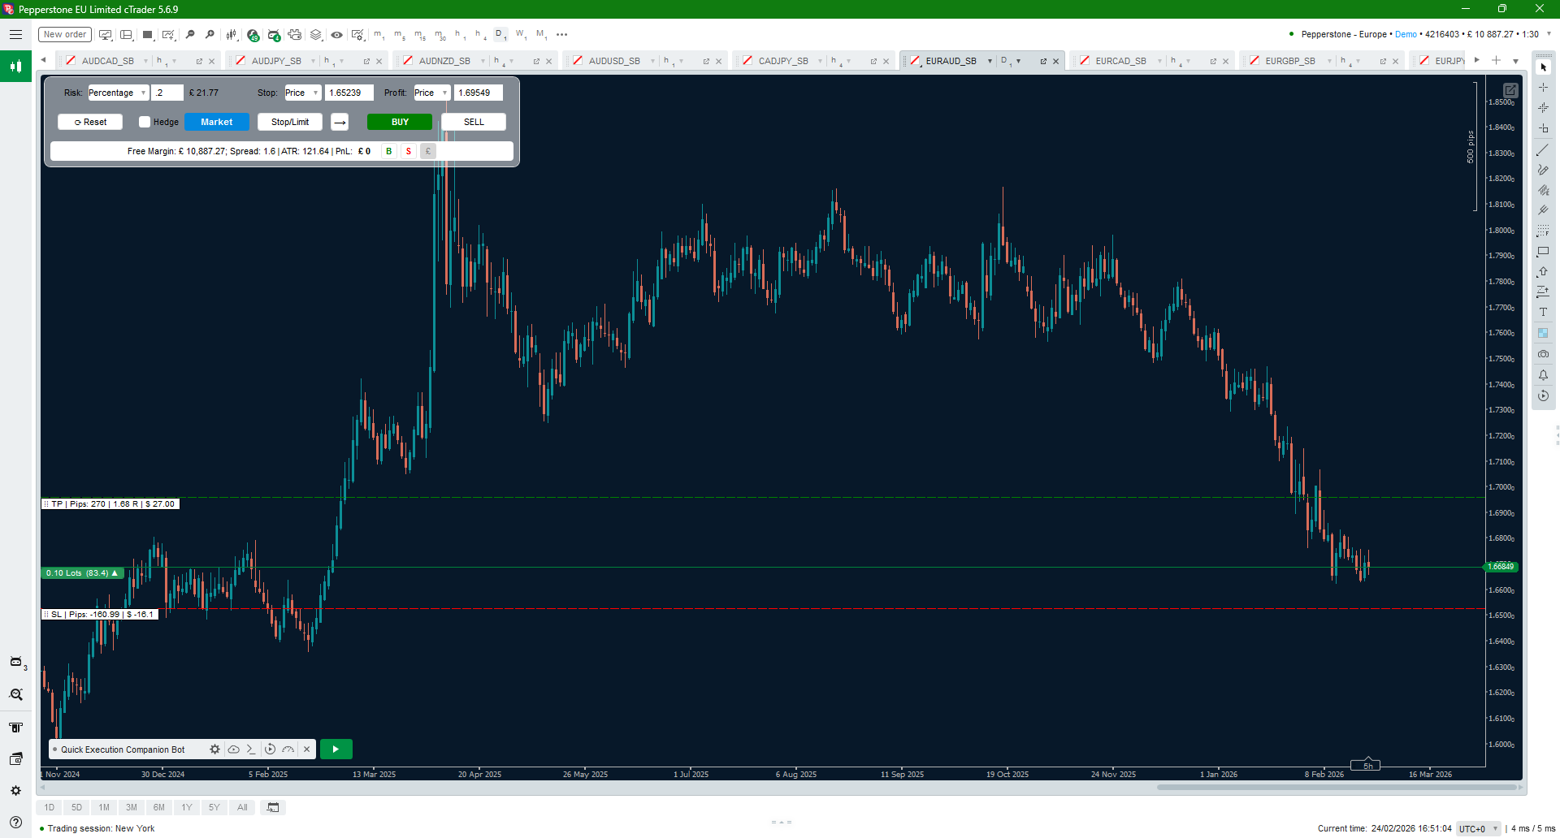
Task: Select the trend line drawing tool
Action: point(1542,150)
